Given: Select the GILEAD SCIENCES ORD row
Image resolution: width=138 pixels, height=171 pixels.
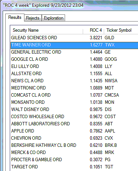Looking at the screenshot, I should click(x=74, y=38).
